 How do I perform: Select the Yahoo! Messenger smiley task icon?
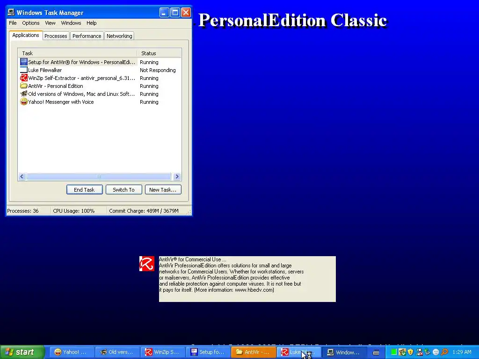click(x=24, y=101)
